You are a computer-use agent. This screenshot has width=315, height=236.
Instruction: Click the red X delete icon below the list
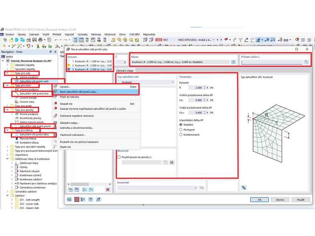click(108, 190)
